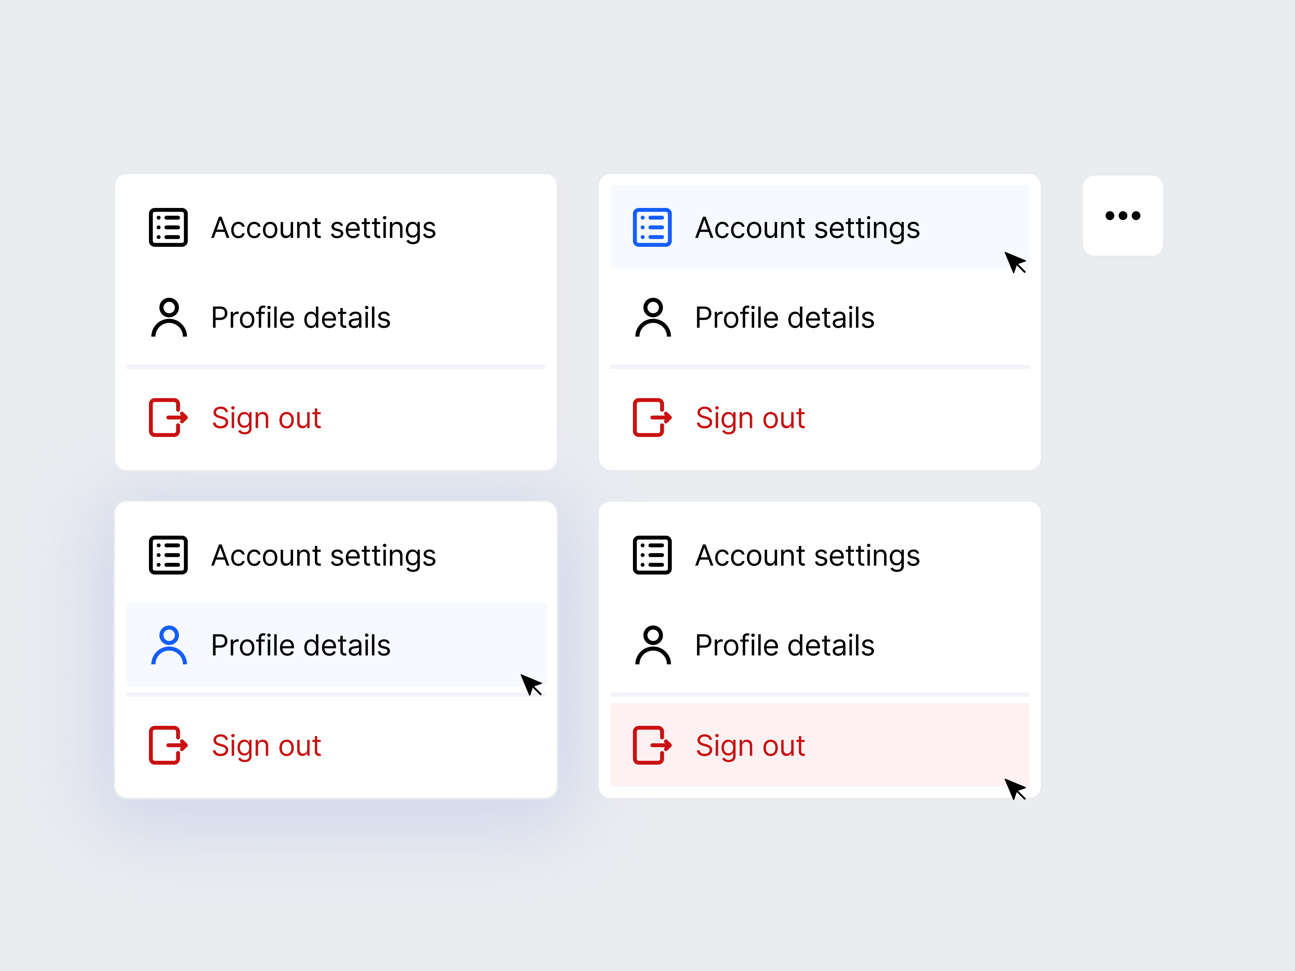Click the Profile details text in the bottom-right menu
The height and width of the screenshot is (971, 1295).
[784, 645]
